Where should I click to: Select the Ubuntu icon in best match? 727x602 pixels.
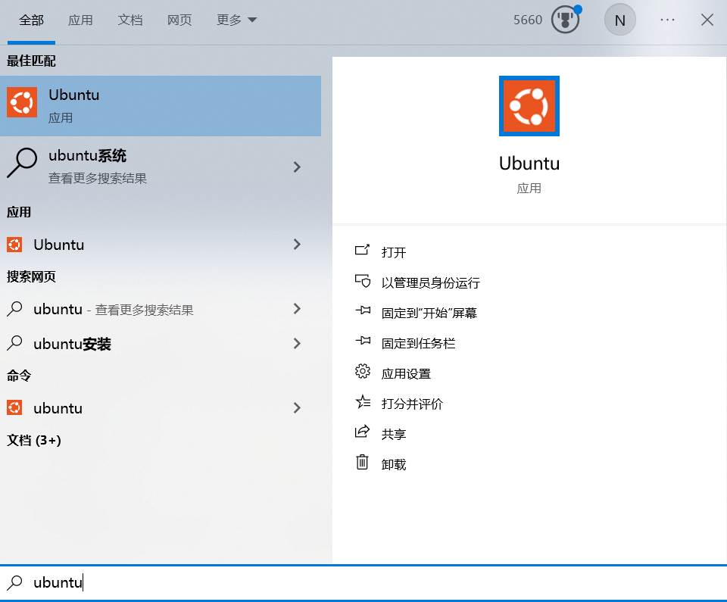pyautogui.click(x=22, y=102)
